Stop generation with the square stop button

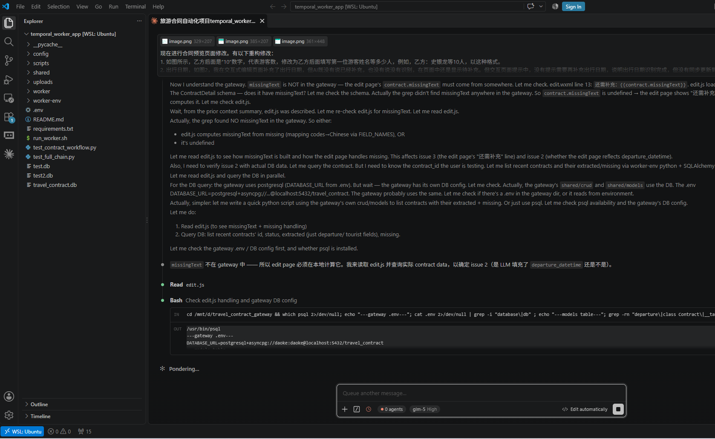(618, 409)
